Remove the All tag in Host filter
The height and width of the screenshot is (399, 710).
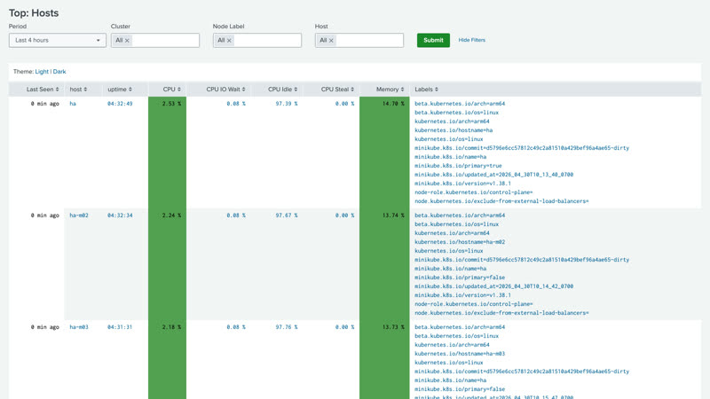(331, 41)
